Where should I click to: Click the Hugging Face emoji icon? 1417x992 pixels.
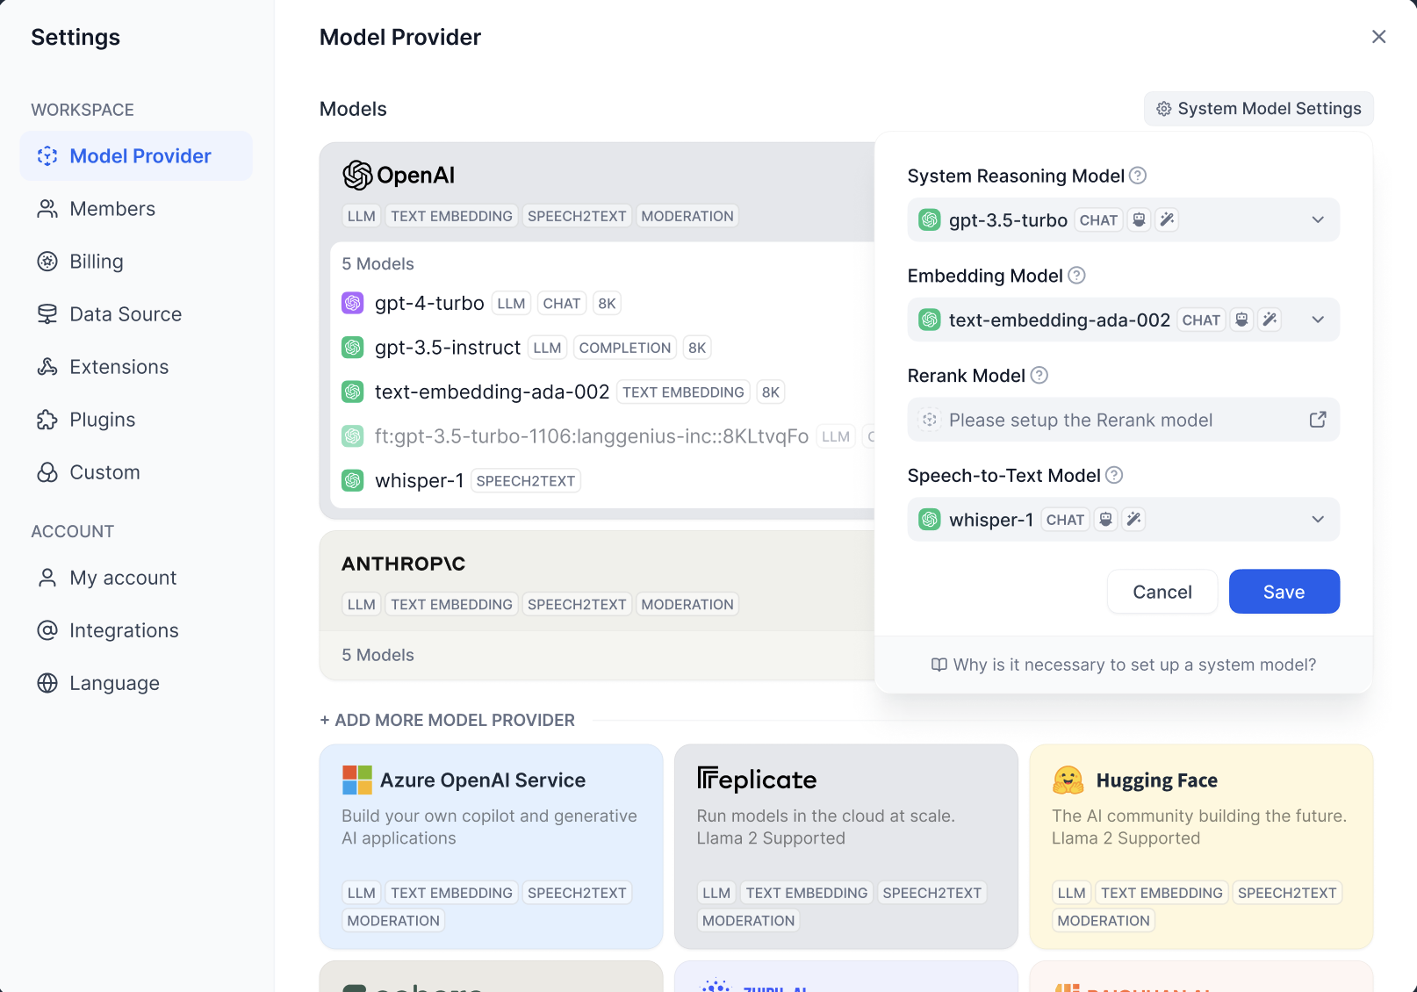click(1068, 780)
